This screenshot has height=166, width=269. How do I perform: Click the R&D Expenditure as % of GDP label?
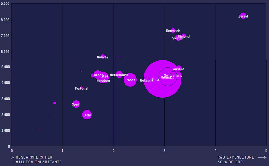pos(235,160)
